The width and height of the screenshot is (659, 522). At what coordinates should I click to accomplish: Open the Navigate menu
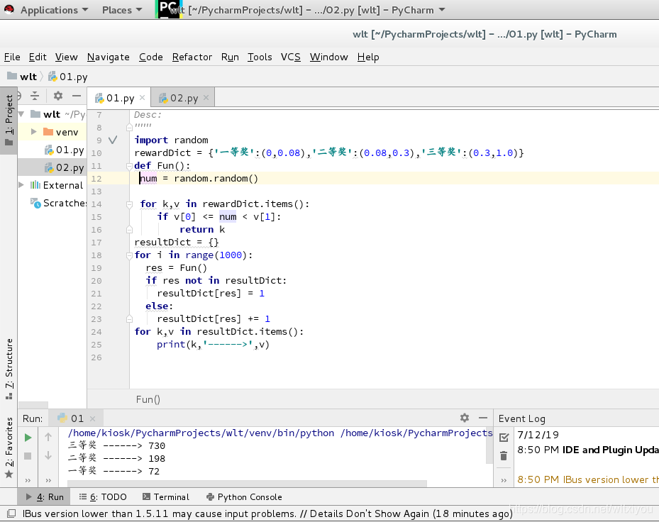tap(109, 57)
